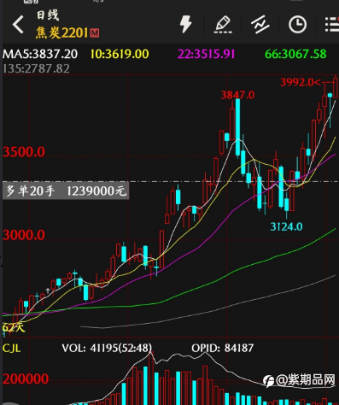Select the yellow 10:3619.00 MA value
The image size is (339, 405).
coord(120,54)
